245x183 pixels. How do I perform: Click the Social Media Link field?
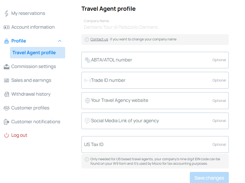pos(155,121)
